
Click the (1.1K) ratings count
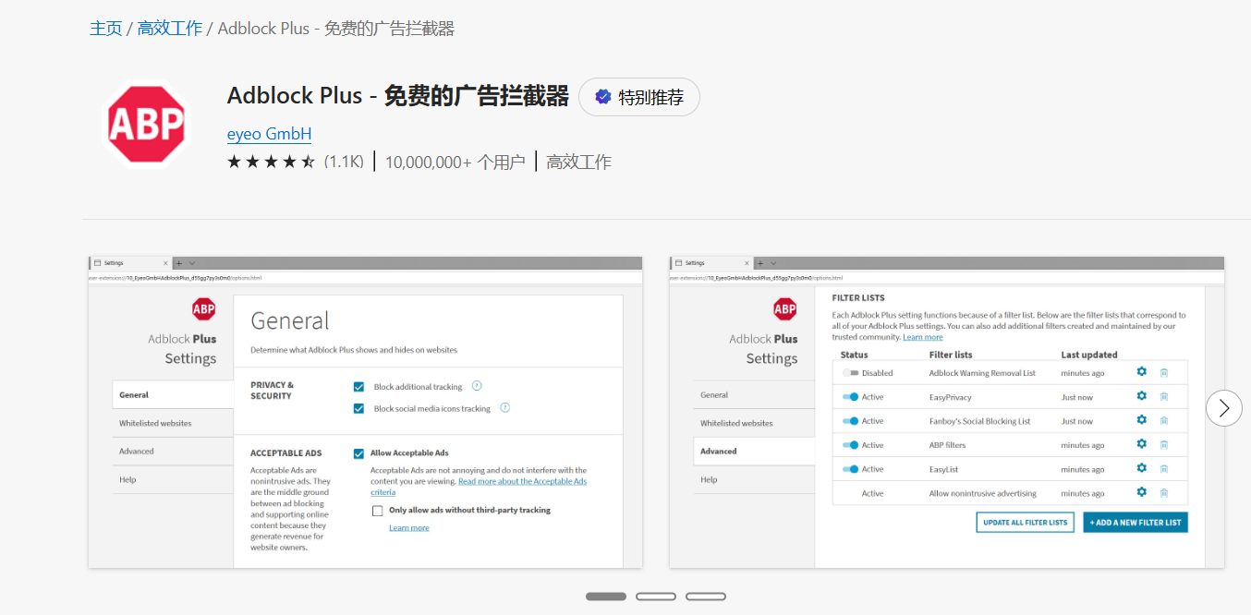tap(344, 163)
